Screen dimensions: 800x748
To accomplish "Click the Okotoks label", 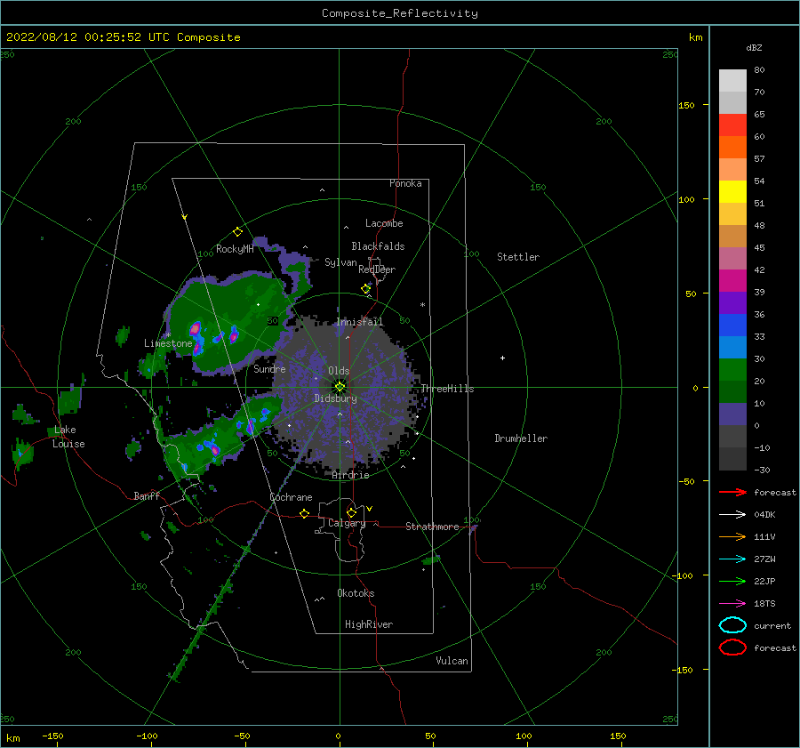I will tap(356, 593).
